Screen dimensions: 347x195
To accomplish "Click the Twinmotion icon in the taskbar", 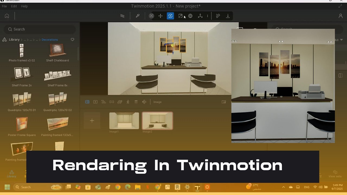I will click(197, 187).
